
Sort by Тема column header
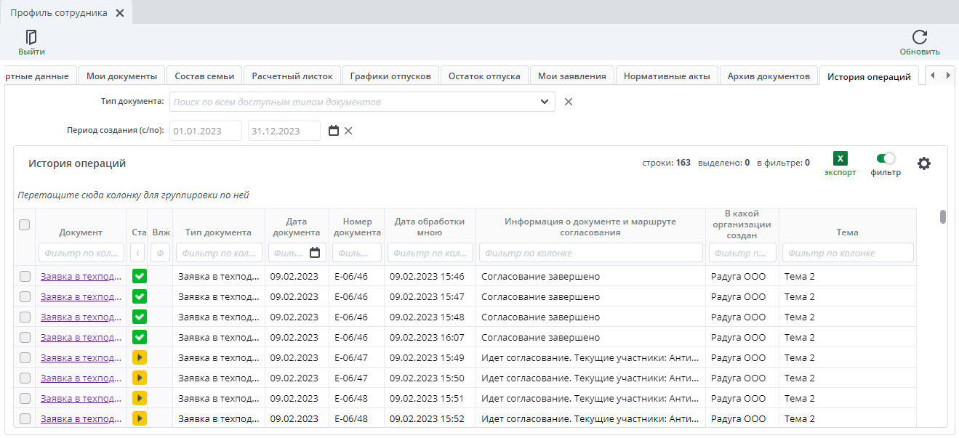[847, 232]
